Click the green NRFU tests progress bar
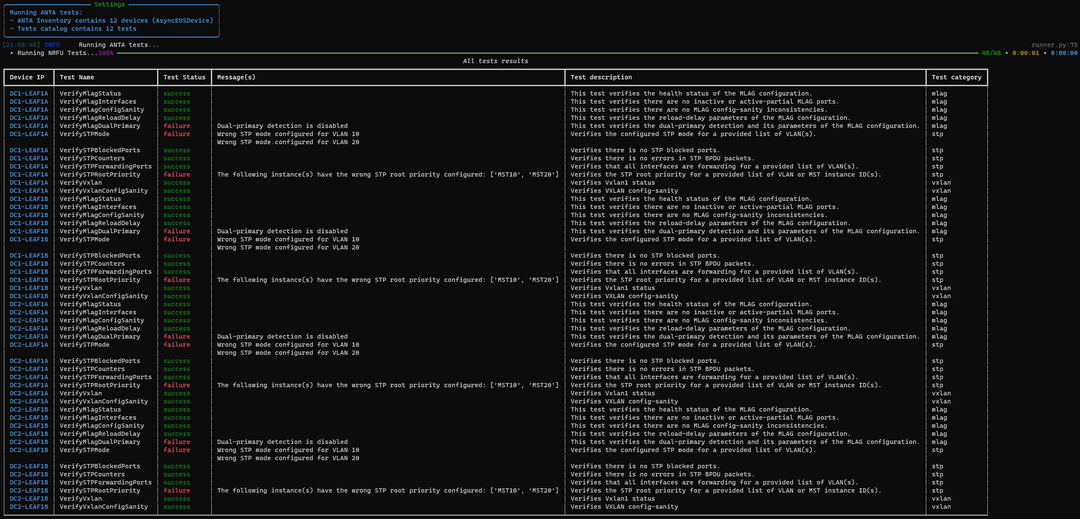1080x519 pixels. (548, 53)
